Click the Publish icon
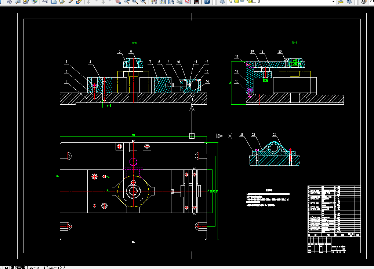Screen dimensions: 374x269 [26, 1]
